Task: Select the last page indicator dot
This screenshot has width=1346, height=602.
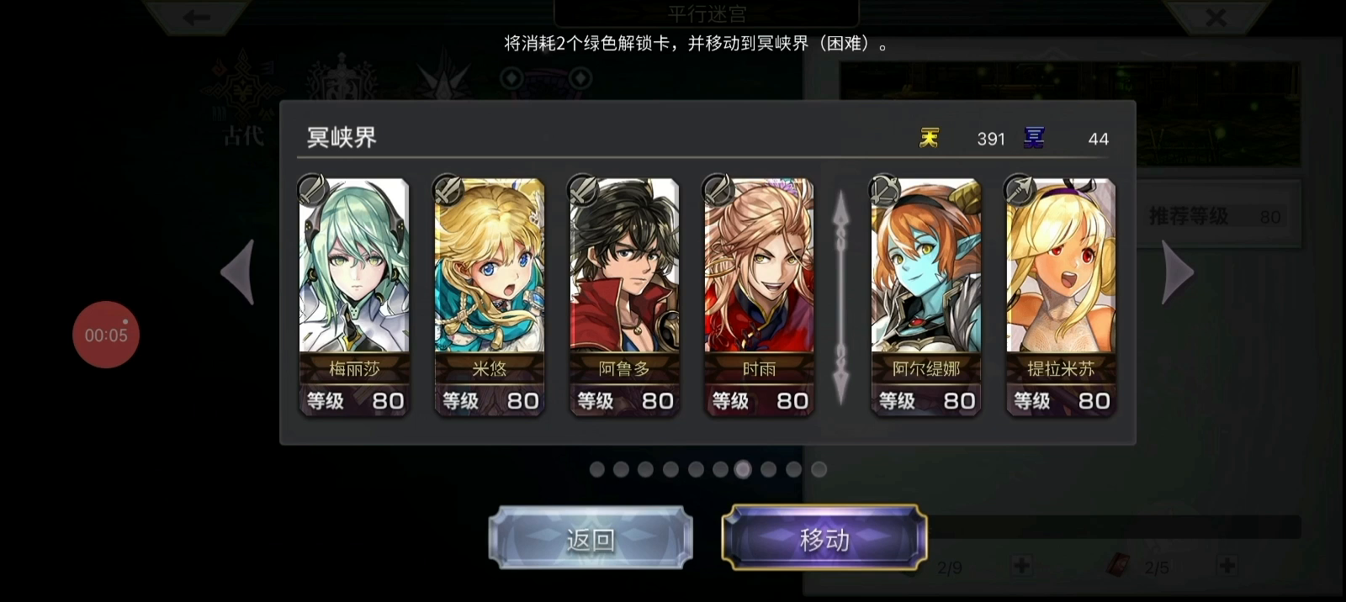Action: point(819,469)
